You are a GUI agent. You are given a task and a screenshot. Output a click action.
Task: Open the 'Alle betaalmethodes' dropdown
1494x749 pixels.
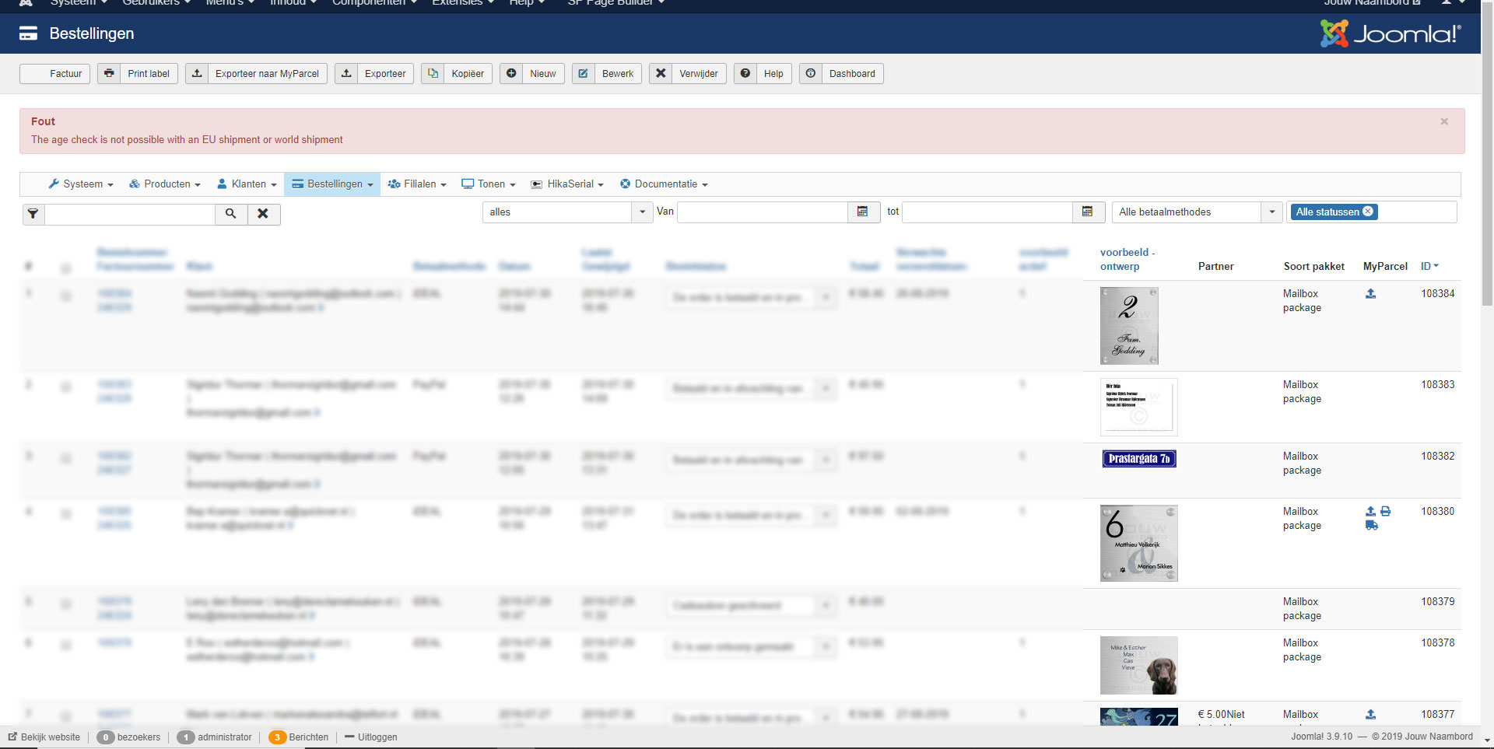(1271, 212)
